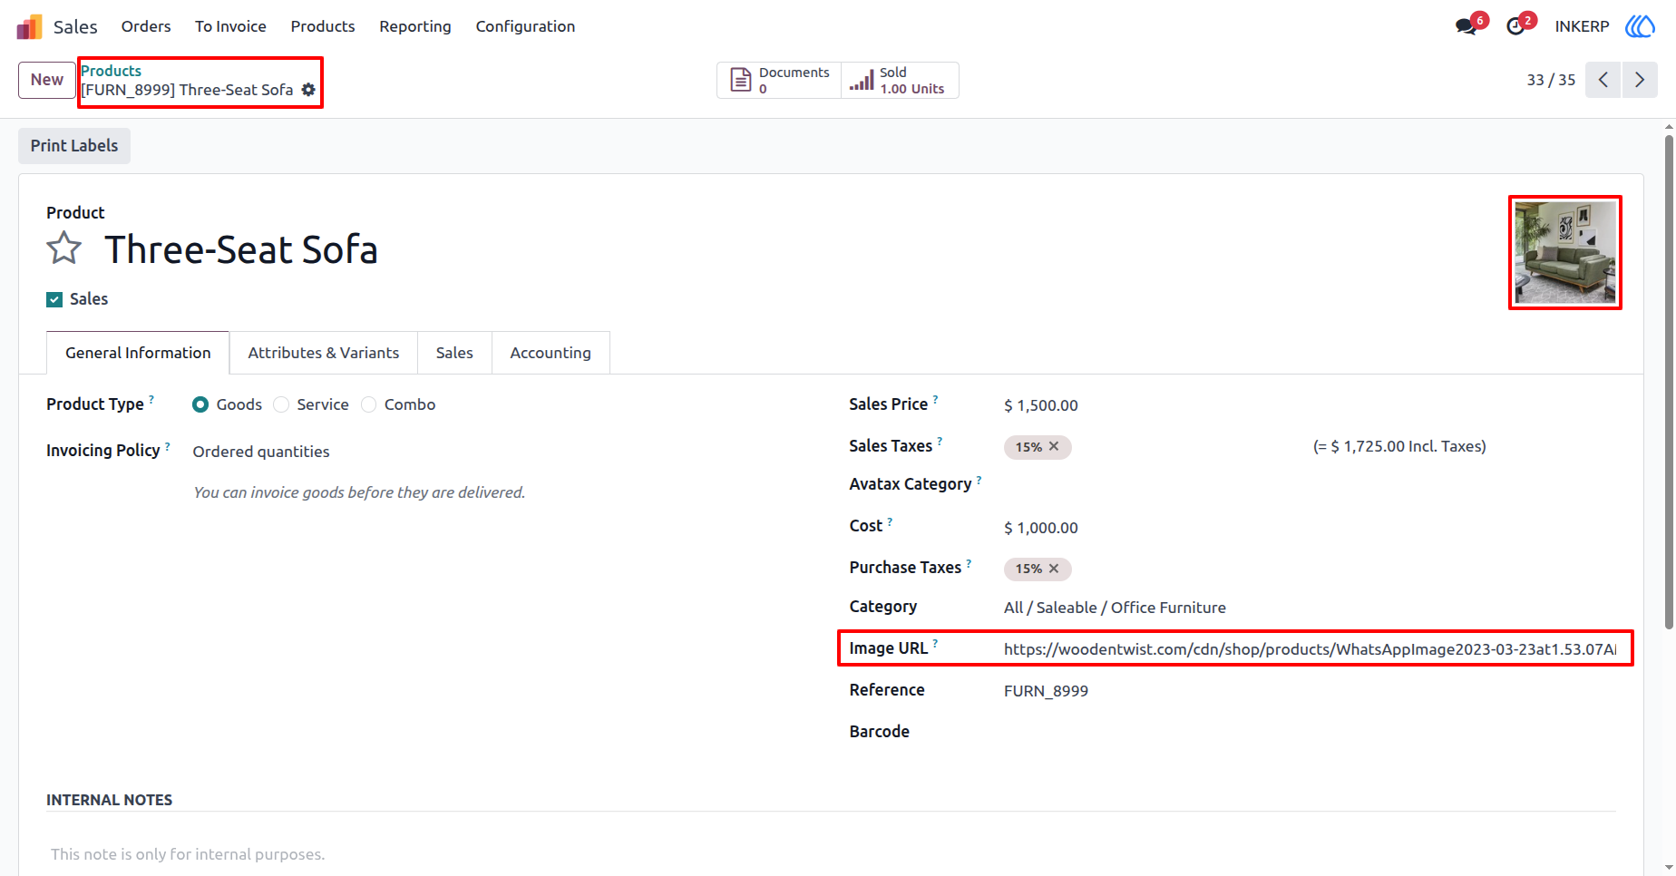Open the Reporting menu
1676x876 pixels.
[x=415, y=26]
